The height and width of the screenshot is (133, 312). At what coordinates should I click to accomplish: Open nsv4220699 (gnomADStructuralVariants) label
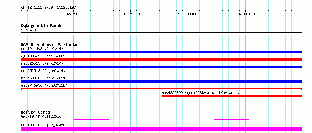pos(201,93)
